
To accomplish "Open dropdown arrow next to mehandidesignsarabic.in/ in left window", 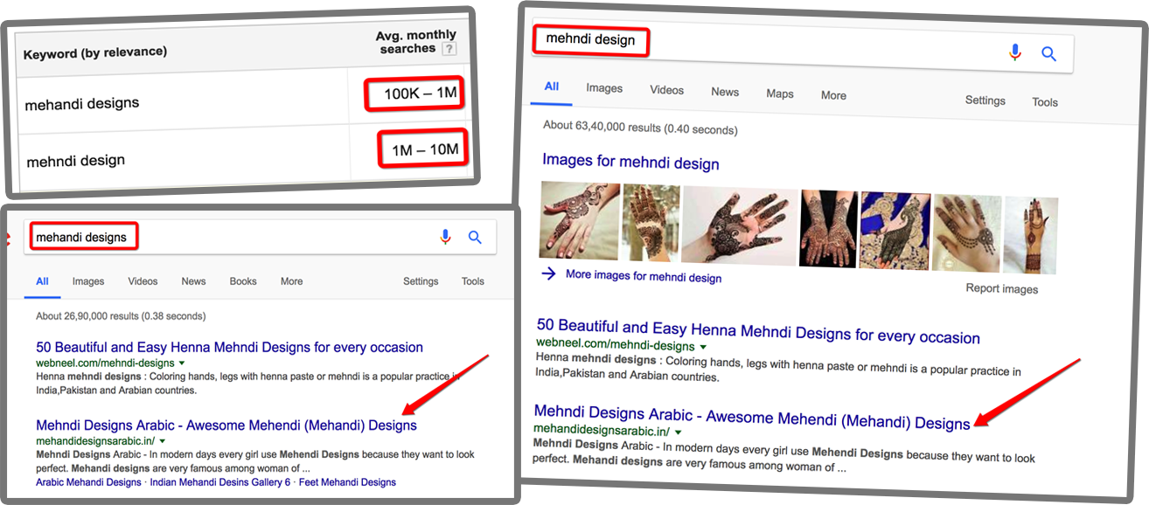I will 162,441.
